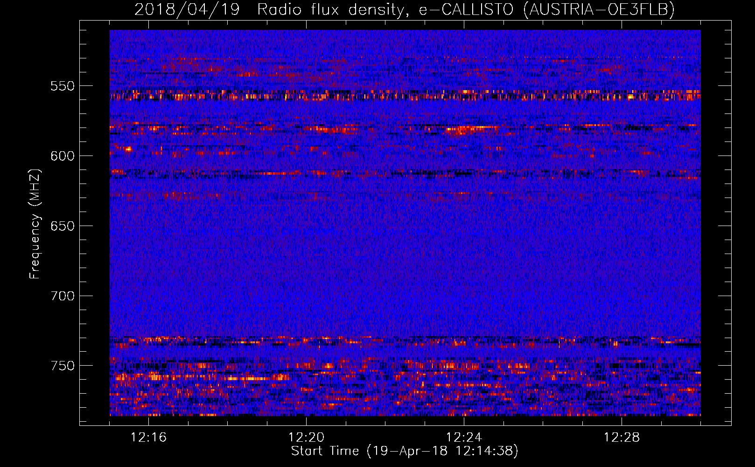Screen dimensions: 755x467
Task: Click the 12:24 time tick label
Action: coord(464,438)
